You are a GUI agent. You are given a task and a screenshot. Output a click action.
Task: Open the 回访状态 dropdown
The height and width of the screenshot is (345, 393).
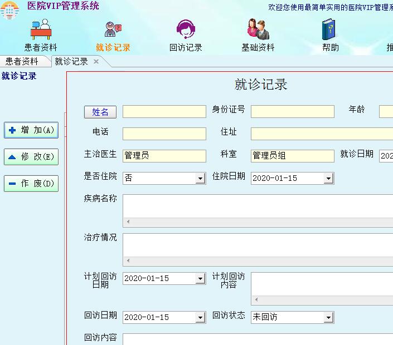click(x=328, y=318)
